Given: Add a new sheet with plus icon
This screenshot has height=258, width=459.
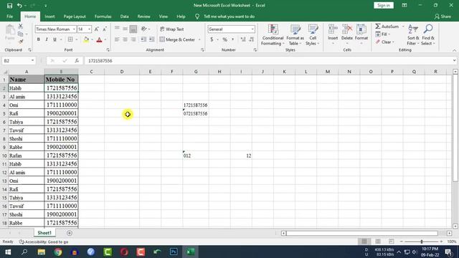Looking at the screenshot, I should click(70, 233).
